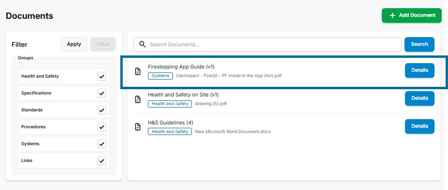
Task: Uncheck the Health and Safety group checkbox
Action: [x=102, y=76]
